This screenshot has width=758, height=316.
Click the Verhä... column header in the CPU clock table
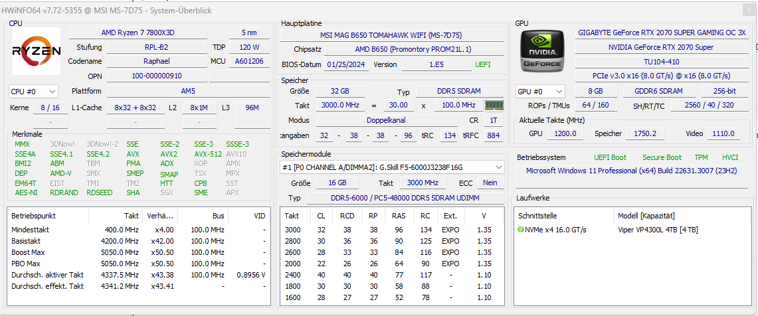[x=161, y=216]
